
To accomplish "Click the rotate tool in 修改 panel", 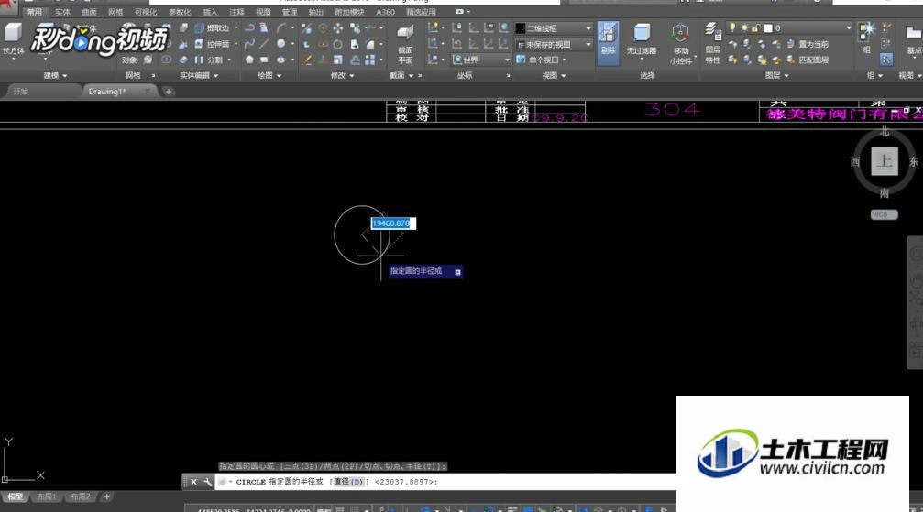I will pos(338,44).
